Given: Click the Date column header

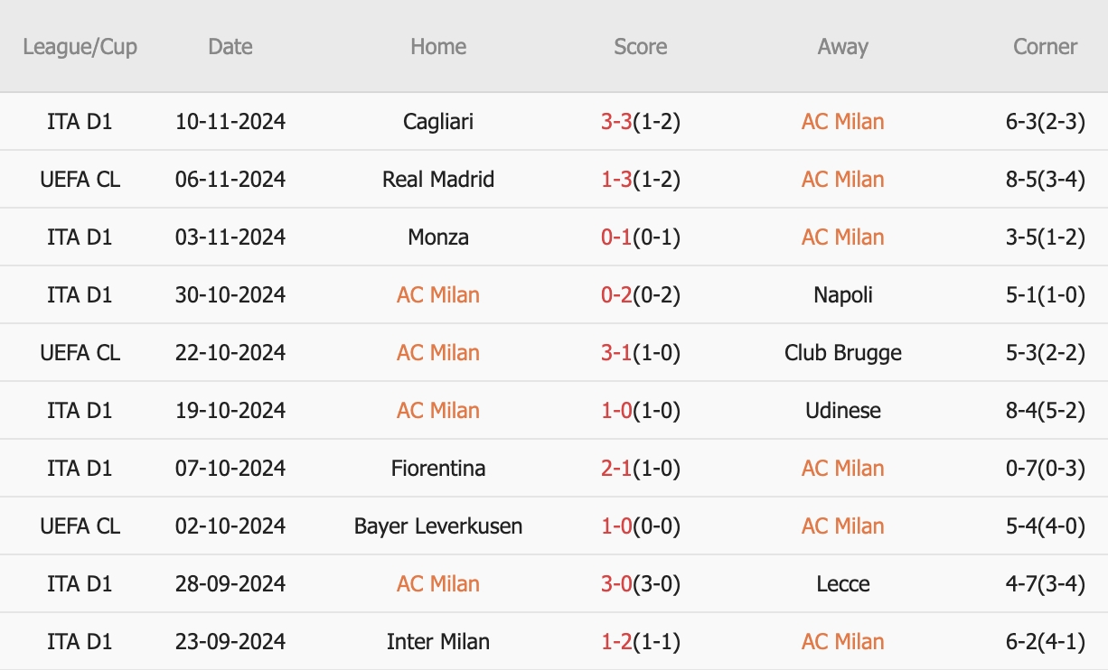Looking at the screenshot, I should pos(230,47).
